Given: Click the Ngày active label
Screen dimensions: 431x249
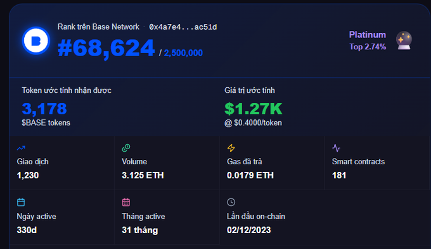Looking at the screenshot, I should pos(36,216).
